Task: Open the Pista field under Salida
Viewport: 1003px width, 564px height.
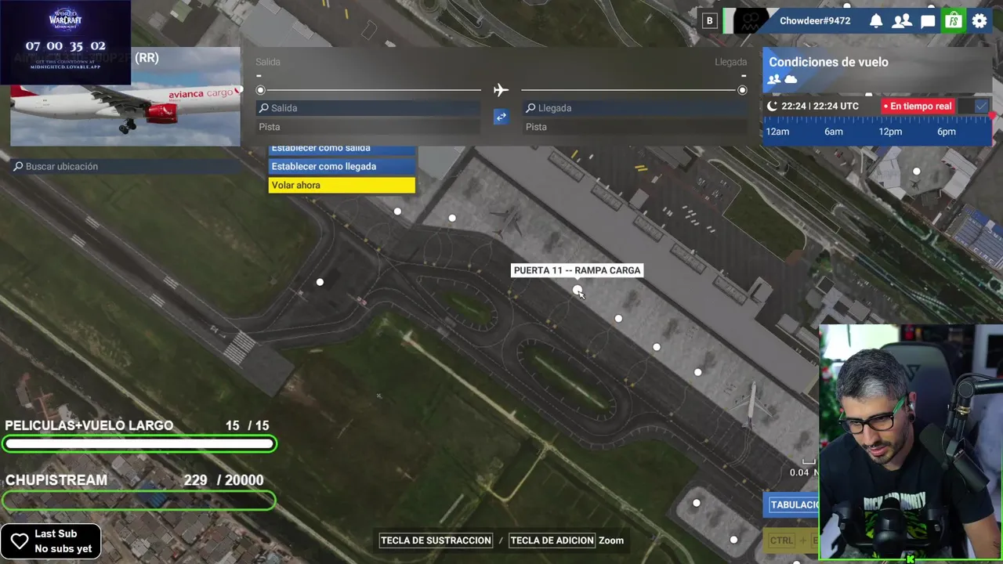Action: click(x=368, y=127)
